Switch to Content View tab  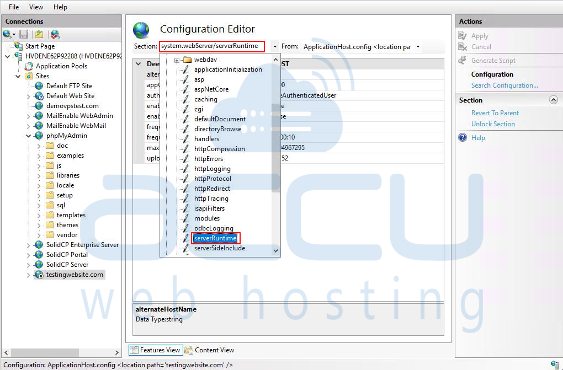coord(210,350)
